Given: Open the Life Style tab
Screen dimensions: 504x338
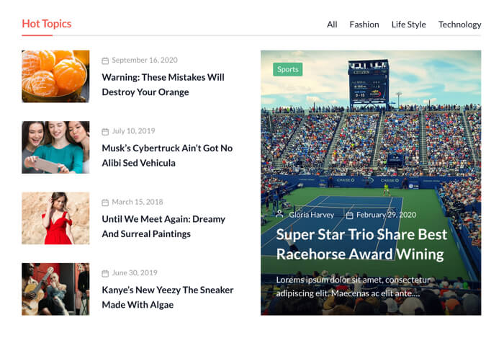Looking at the screenshot, I should 408,25.
